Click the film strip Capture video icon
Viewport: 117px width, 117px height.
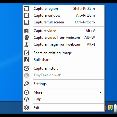tap(26, 31)
